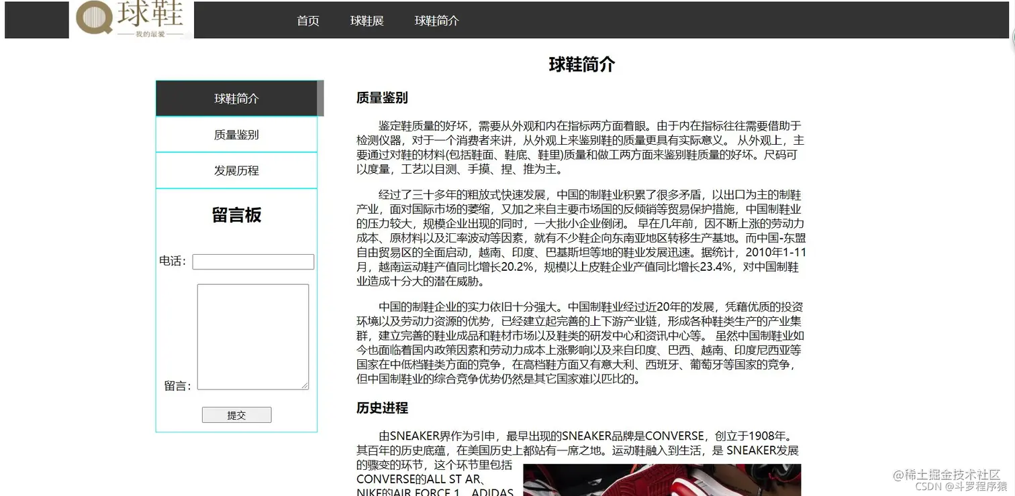This screenshot has height=496, width=1015.
Task: Click the circular Q emblem in the logo
Action: tap(94, 17)
